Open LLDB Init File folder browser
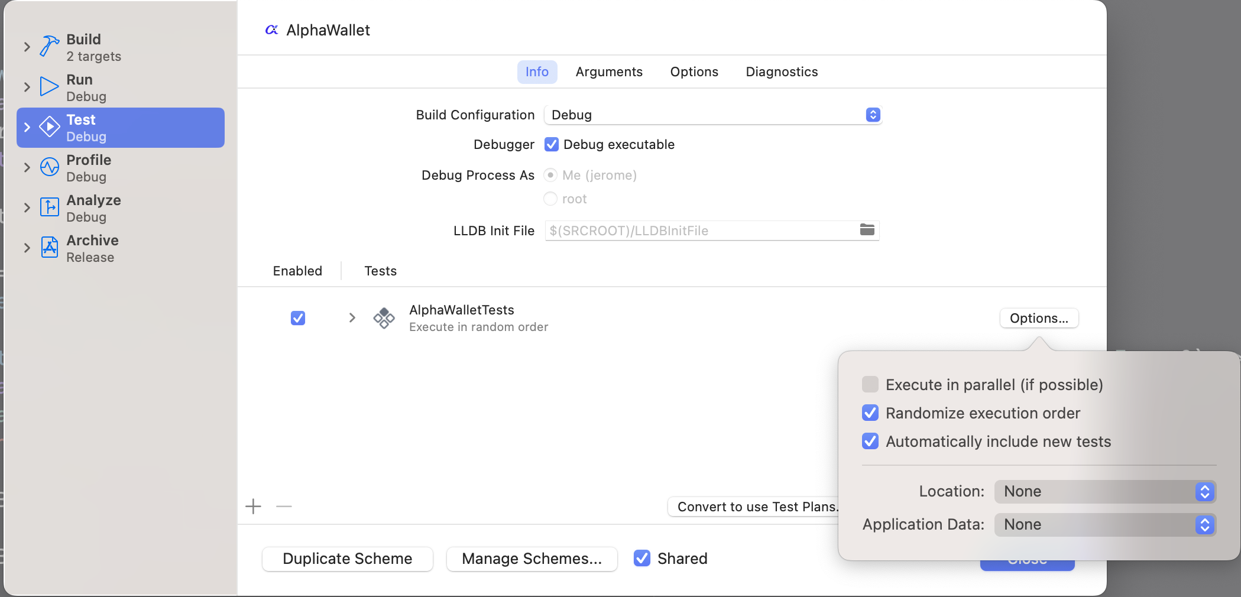 click(x=867, y=230)
